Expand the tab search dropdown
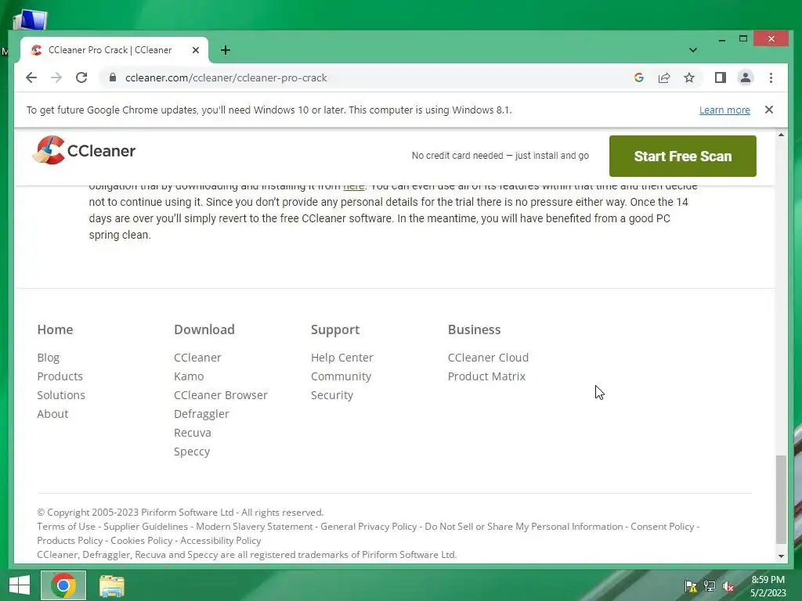 pos(692,50)
